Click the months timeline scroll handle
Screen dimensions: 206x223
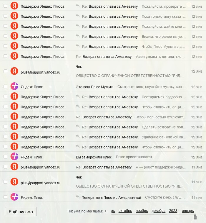(195, 217)
